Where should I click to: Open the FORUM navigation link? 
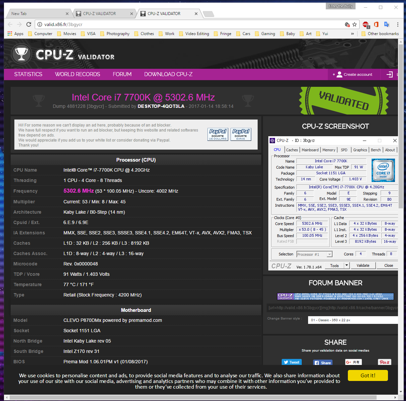click(x=122, y=74)
